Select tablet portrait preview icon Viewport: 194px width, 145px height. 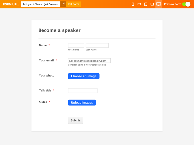[x=145, y=4]
